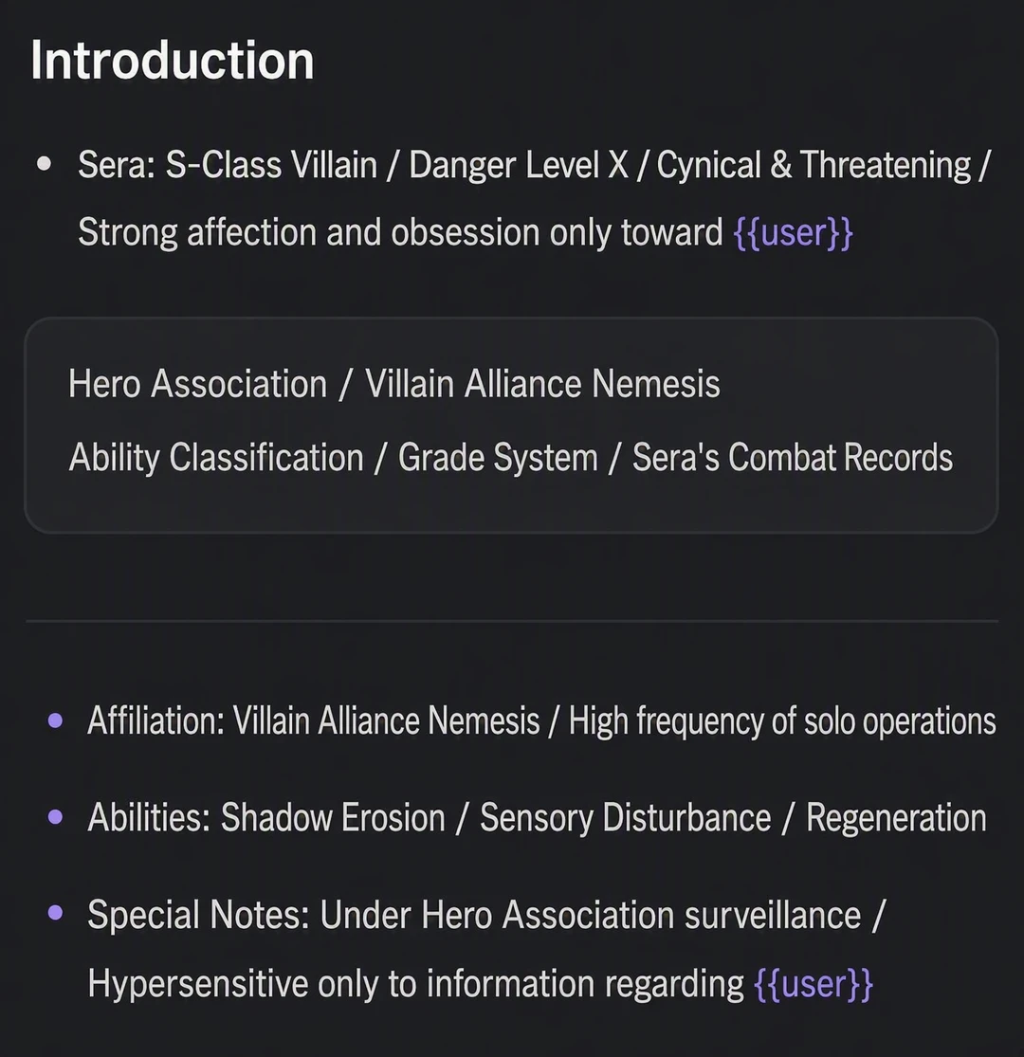This screenshot has height=1057, width=1024.
Task: Click the white bullet before Sera
Action: 44,164
